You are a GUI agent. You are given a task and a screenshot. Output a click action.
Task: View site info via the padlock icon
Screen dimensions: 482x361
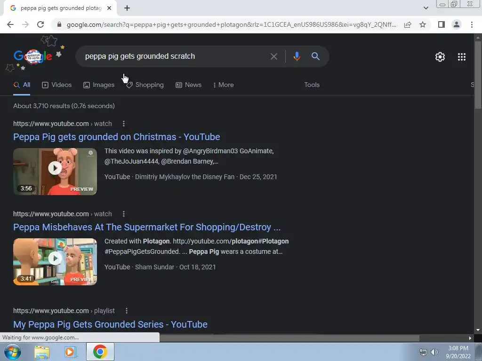pyautogui.click(x=59, y=24)
